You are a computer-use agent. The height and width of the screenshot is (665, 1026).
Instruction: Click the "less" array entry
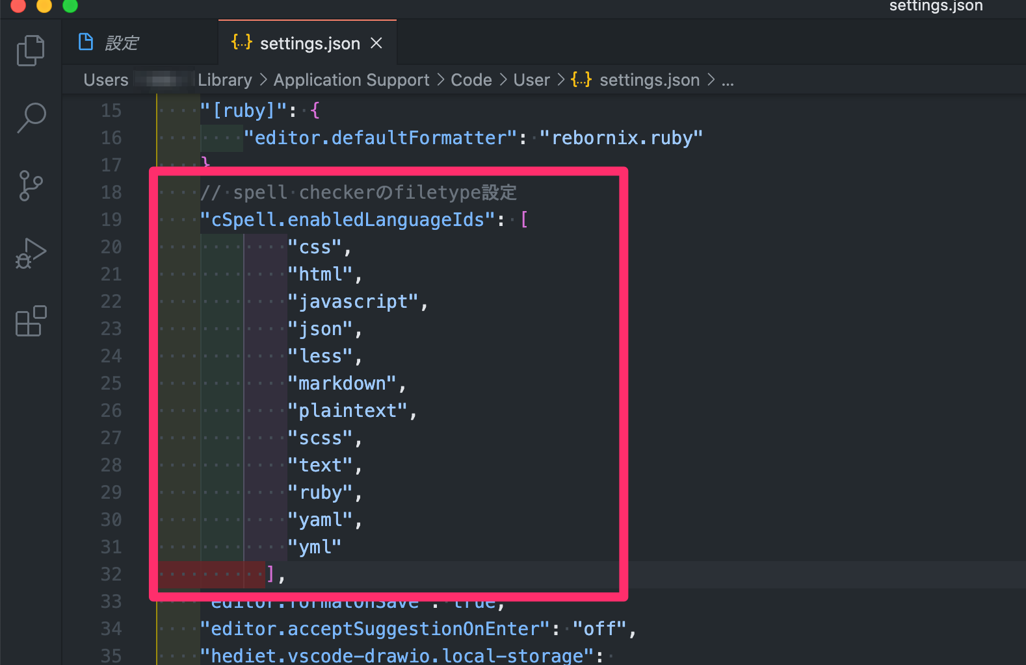click(320, 356)
